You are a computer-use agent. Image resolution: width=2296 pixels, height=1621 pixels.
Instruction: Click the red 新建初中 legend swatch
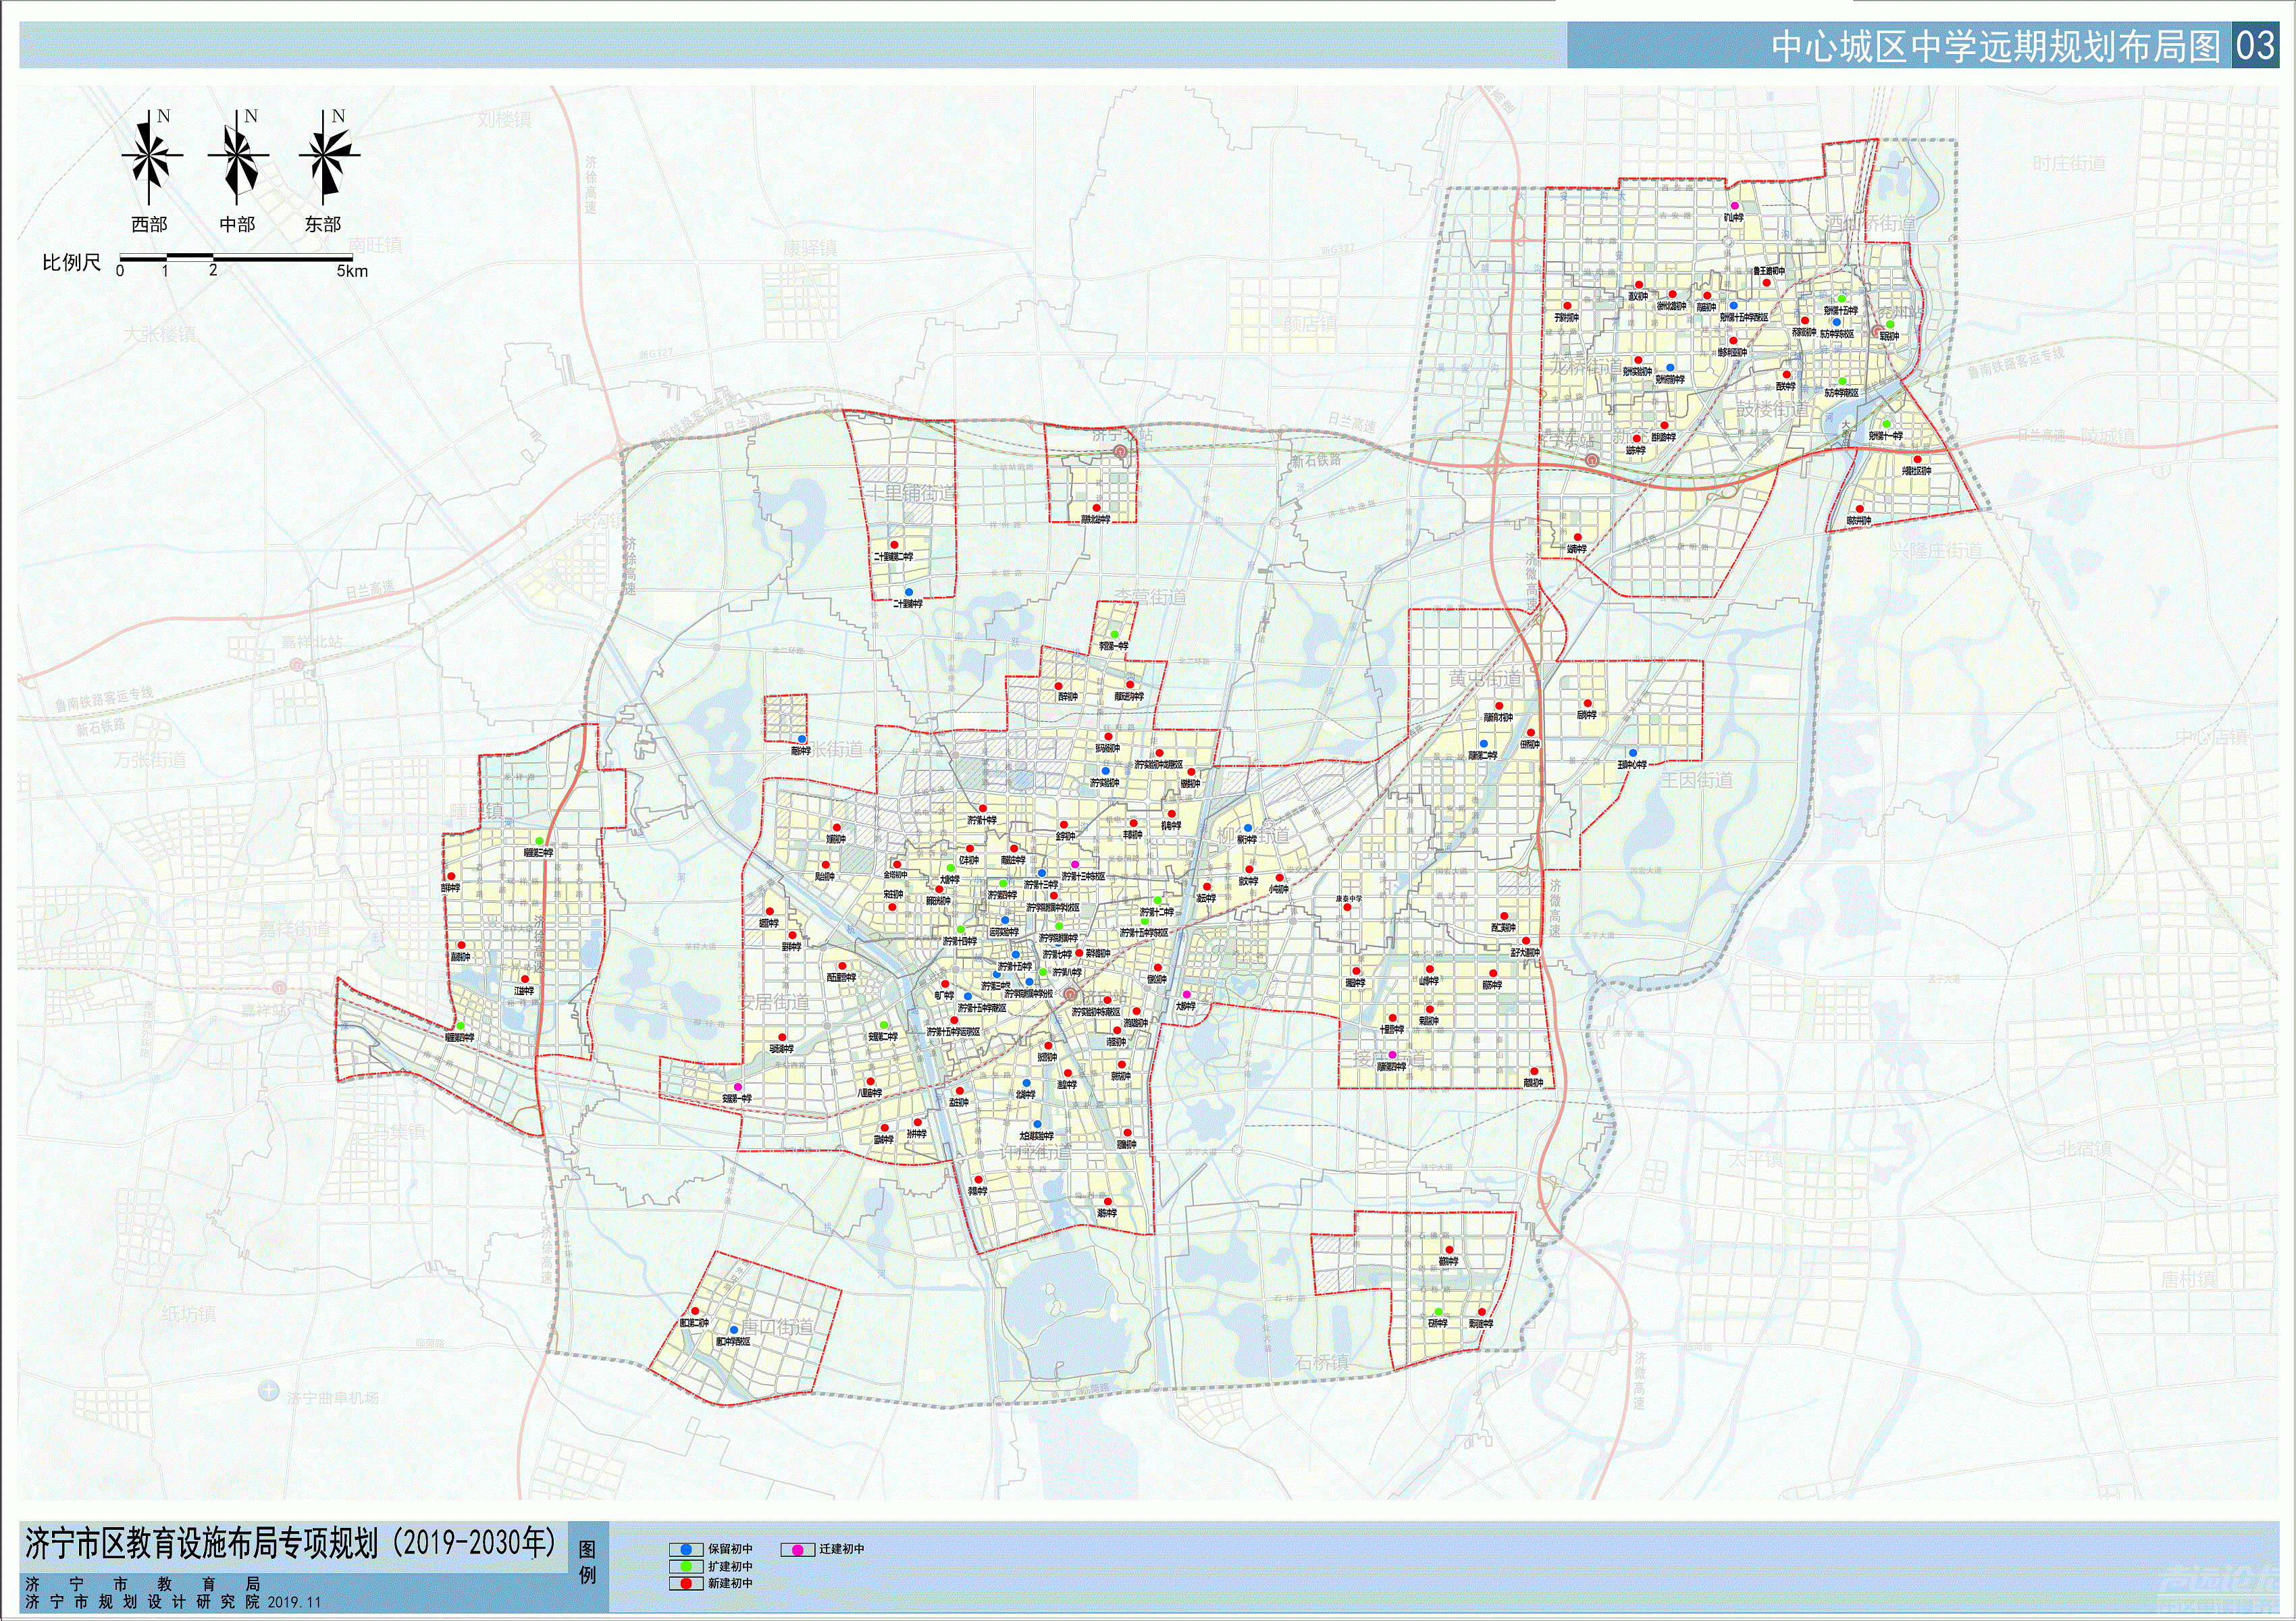686,1583
